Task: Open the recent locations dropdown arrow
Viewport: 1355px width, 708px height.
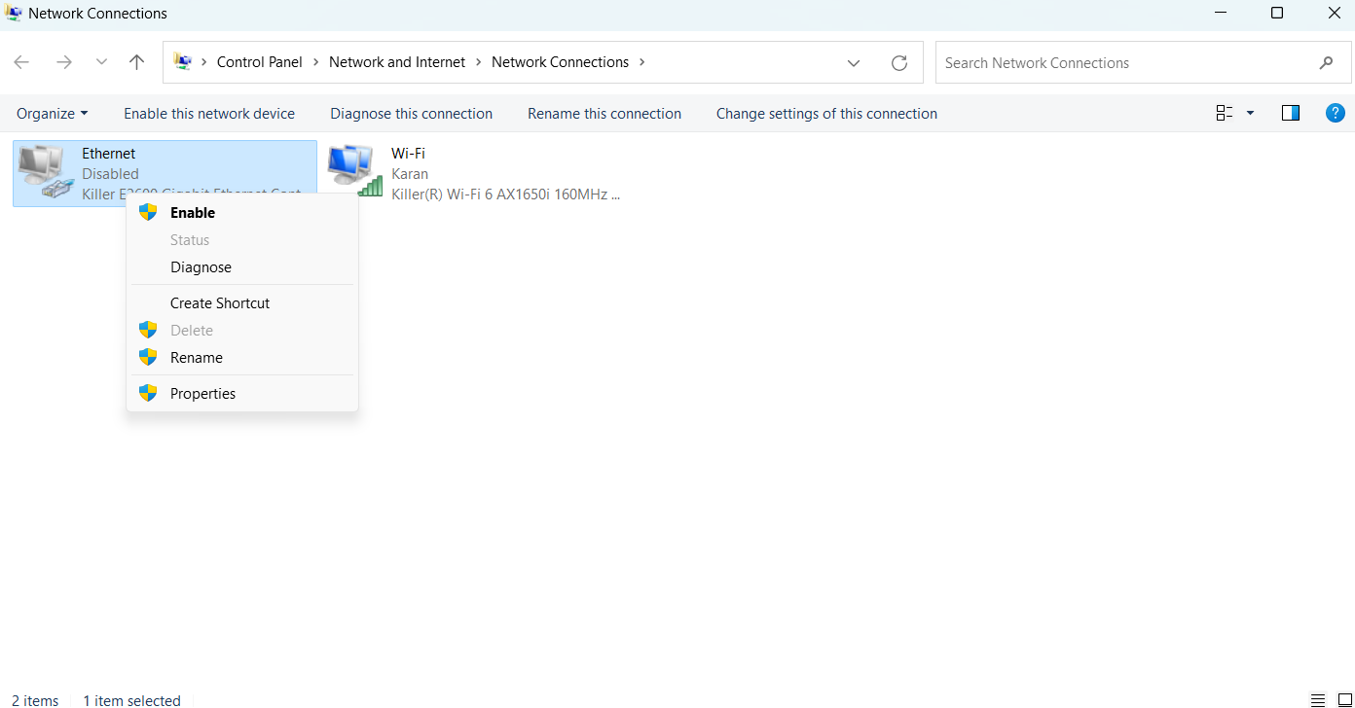Action: pyautogui.click(x=101, y=62)
